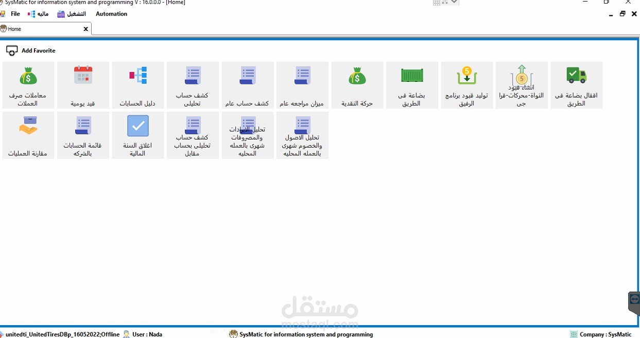
Task: Click SysMatic for information system status text
Action: point(306,334)
